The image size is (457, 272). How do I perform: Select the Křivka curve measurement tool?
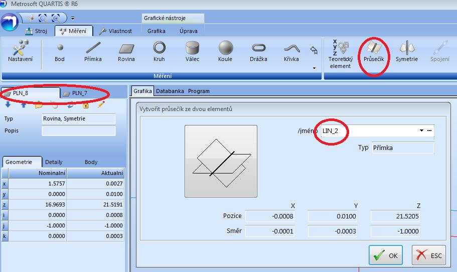291,51
